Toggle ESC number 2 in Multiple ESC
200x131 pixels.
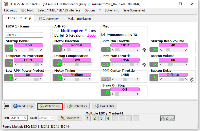(94, 118)
